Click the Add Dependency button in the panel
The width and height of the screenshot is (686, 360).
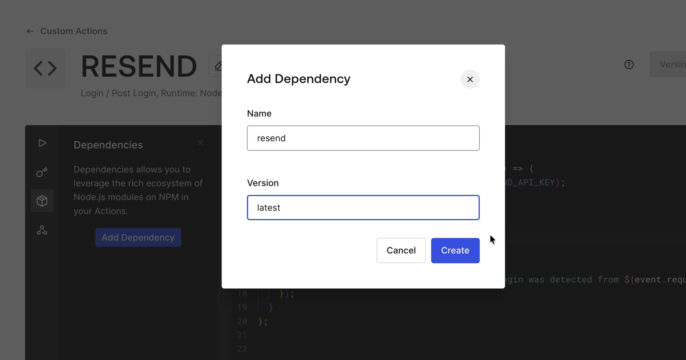138,238
